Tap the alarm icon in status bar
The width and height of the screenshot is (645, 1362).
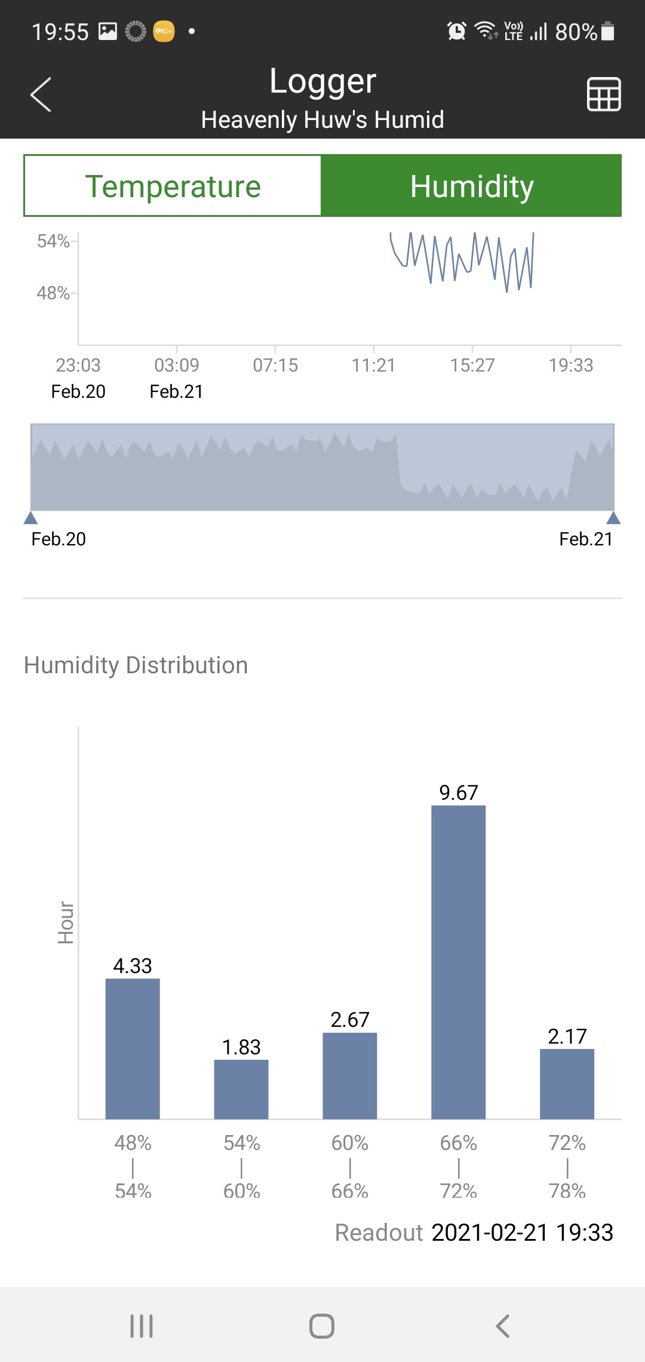coord(457,31)
